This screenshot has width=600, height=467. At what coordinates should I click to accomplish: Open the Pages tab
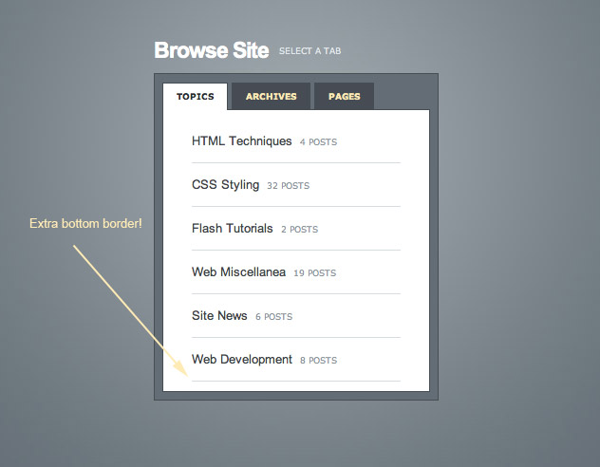(344, 97)
